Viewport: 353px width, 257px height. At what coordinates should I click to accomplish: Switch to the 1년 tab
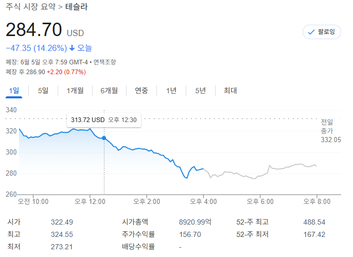tap(171, 91)
